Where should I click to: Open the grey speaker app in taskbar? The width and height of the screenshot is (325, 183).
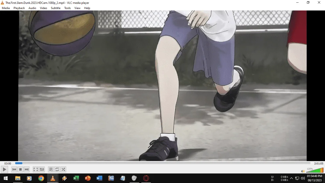point(134,178)
